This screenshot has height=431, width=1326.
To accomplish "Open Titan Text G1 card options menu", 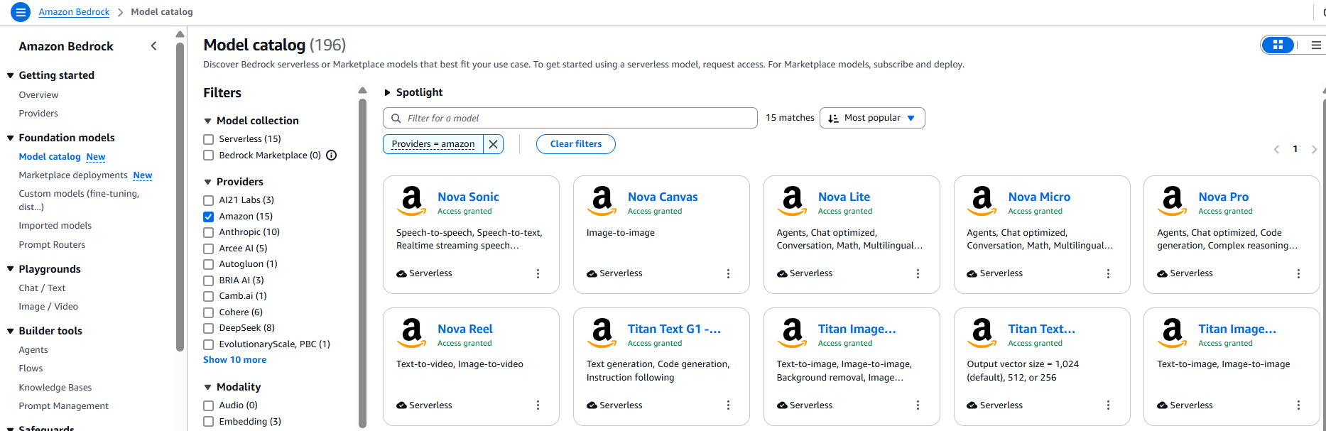I will (728, 405).
